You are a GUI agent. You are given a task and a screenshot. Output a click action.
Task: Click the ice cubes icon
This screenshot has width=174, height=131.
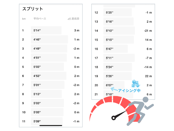(136, 84)
